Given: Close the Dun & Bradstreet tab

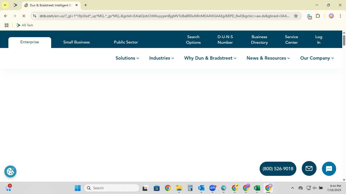Looking at the screenshot, I should click(x=76, y=5).
